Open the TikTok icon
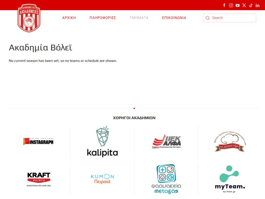 (251, 5)
